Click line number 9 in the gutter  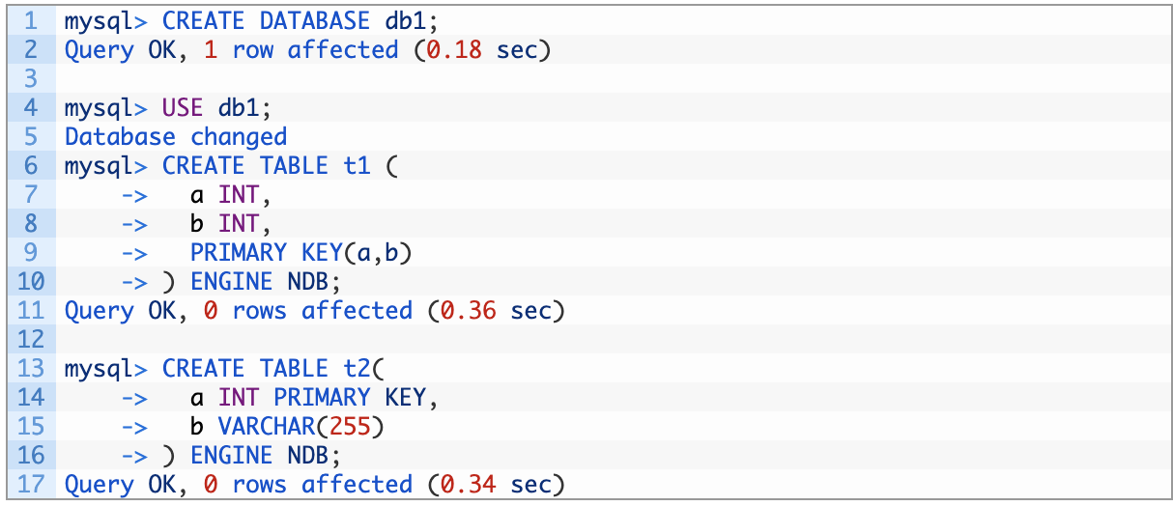coord(31,253)
